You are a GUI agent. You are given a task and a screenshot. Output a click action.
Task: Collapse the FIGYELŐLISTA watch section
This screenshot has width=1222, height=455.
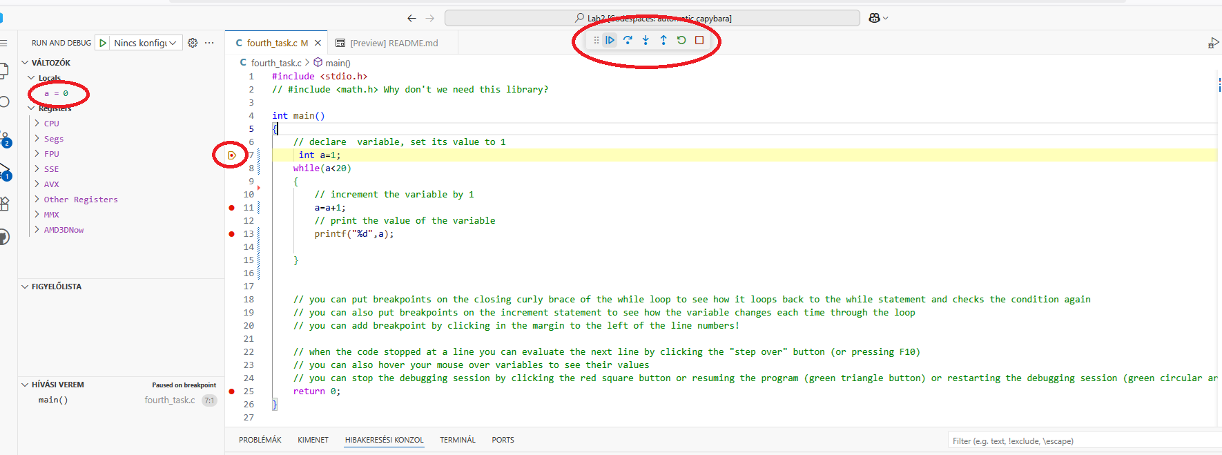[56, 287]
